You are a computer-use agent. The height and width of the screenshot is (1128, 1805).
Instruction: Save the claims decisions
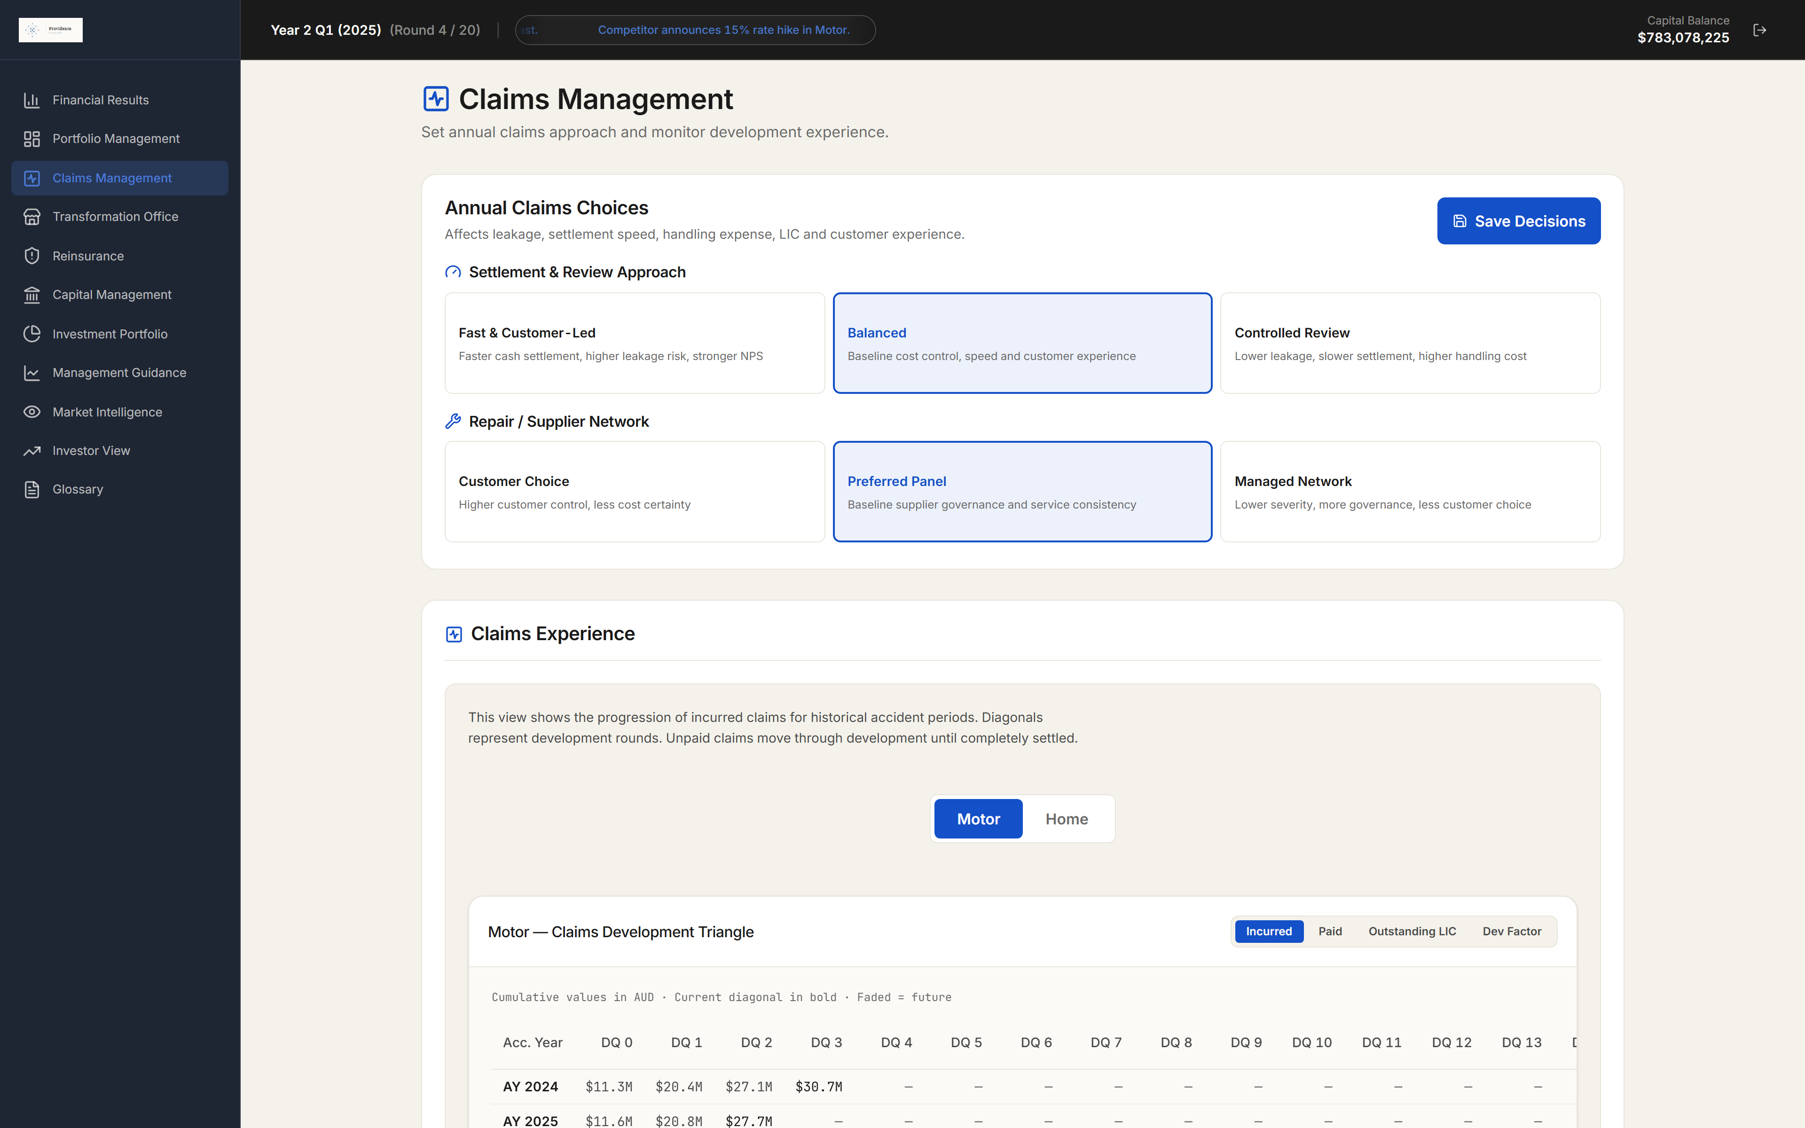click(1519, 221)
